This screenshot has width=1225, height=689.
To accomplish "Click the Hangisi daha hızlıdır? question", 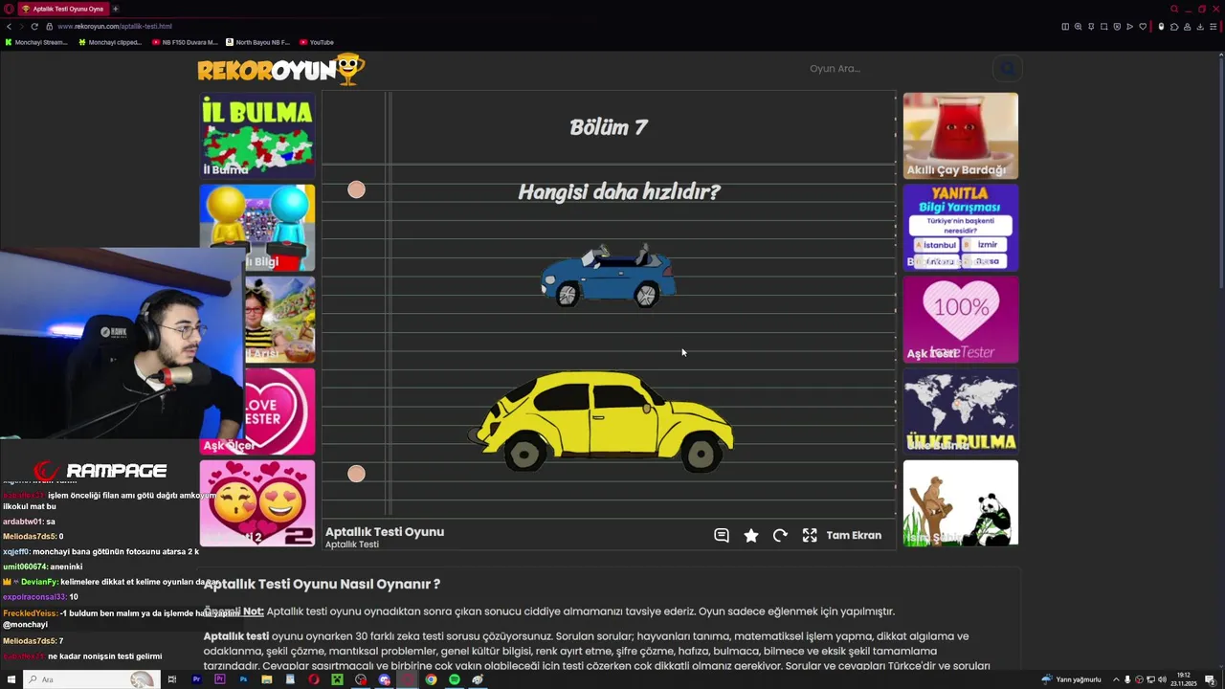I will [619, 191].
